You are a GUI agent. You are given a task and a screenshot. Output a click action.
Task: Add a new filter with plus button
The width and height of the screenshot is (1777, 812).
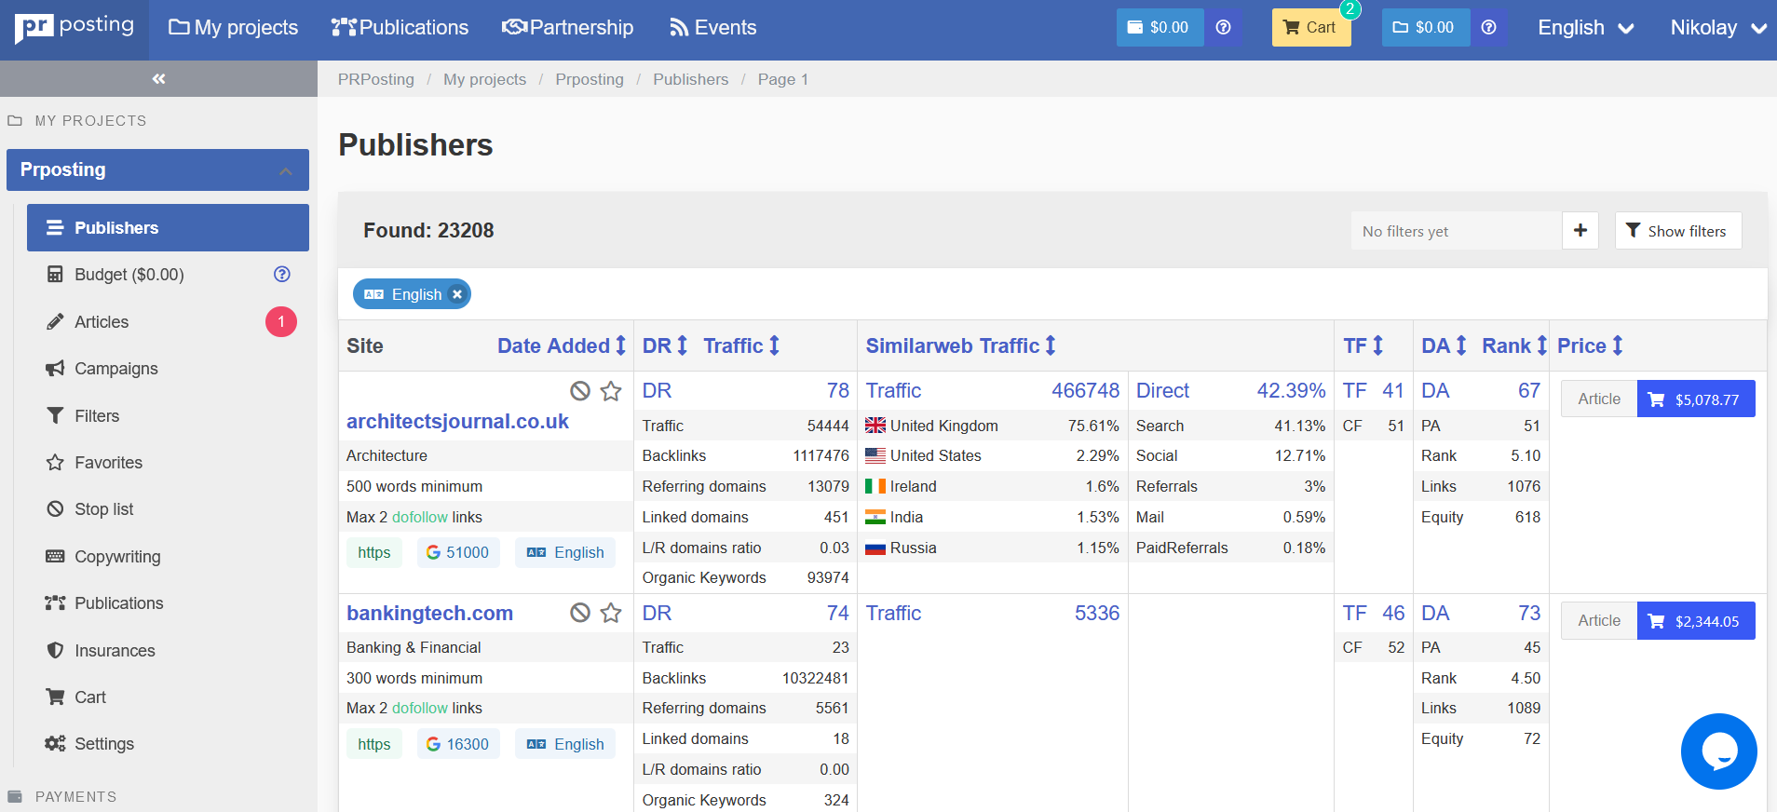click(x=1580, y=230)
